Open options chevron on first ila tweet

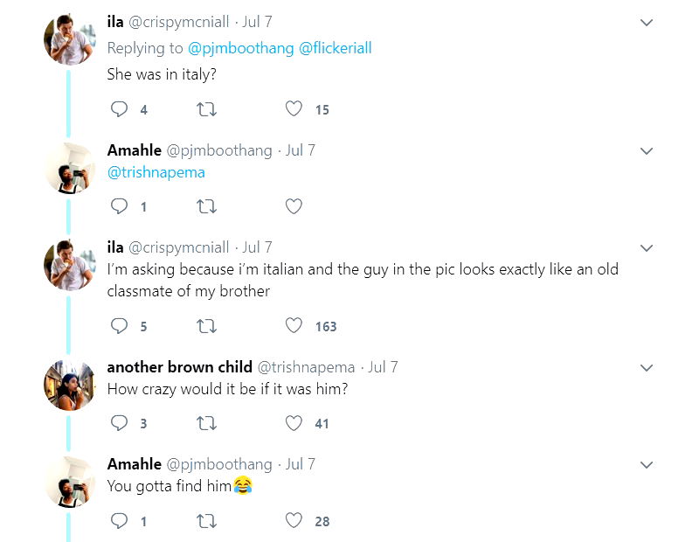click(647, 23)
